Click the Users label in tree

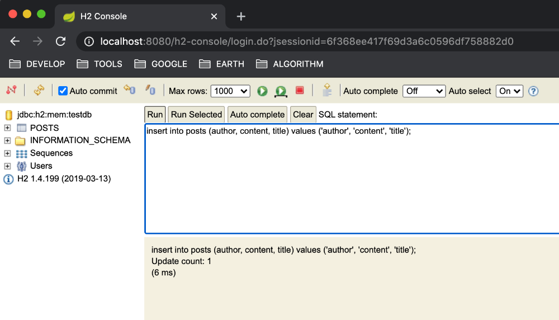coord(41,166)
